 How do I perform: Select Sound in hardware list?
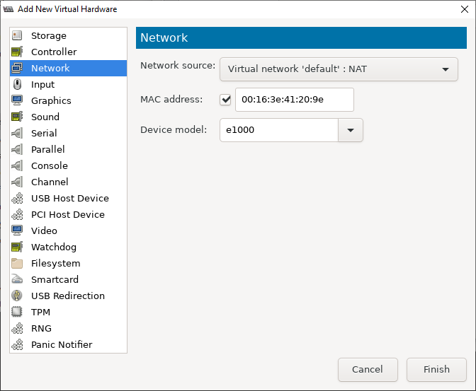[x=45, y=117]
